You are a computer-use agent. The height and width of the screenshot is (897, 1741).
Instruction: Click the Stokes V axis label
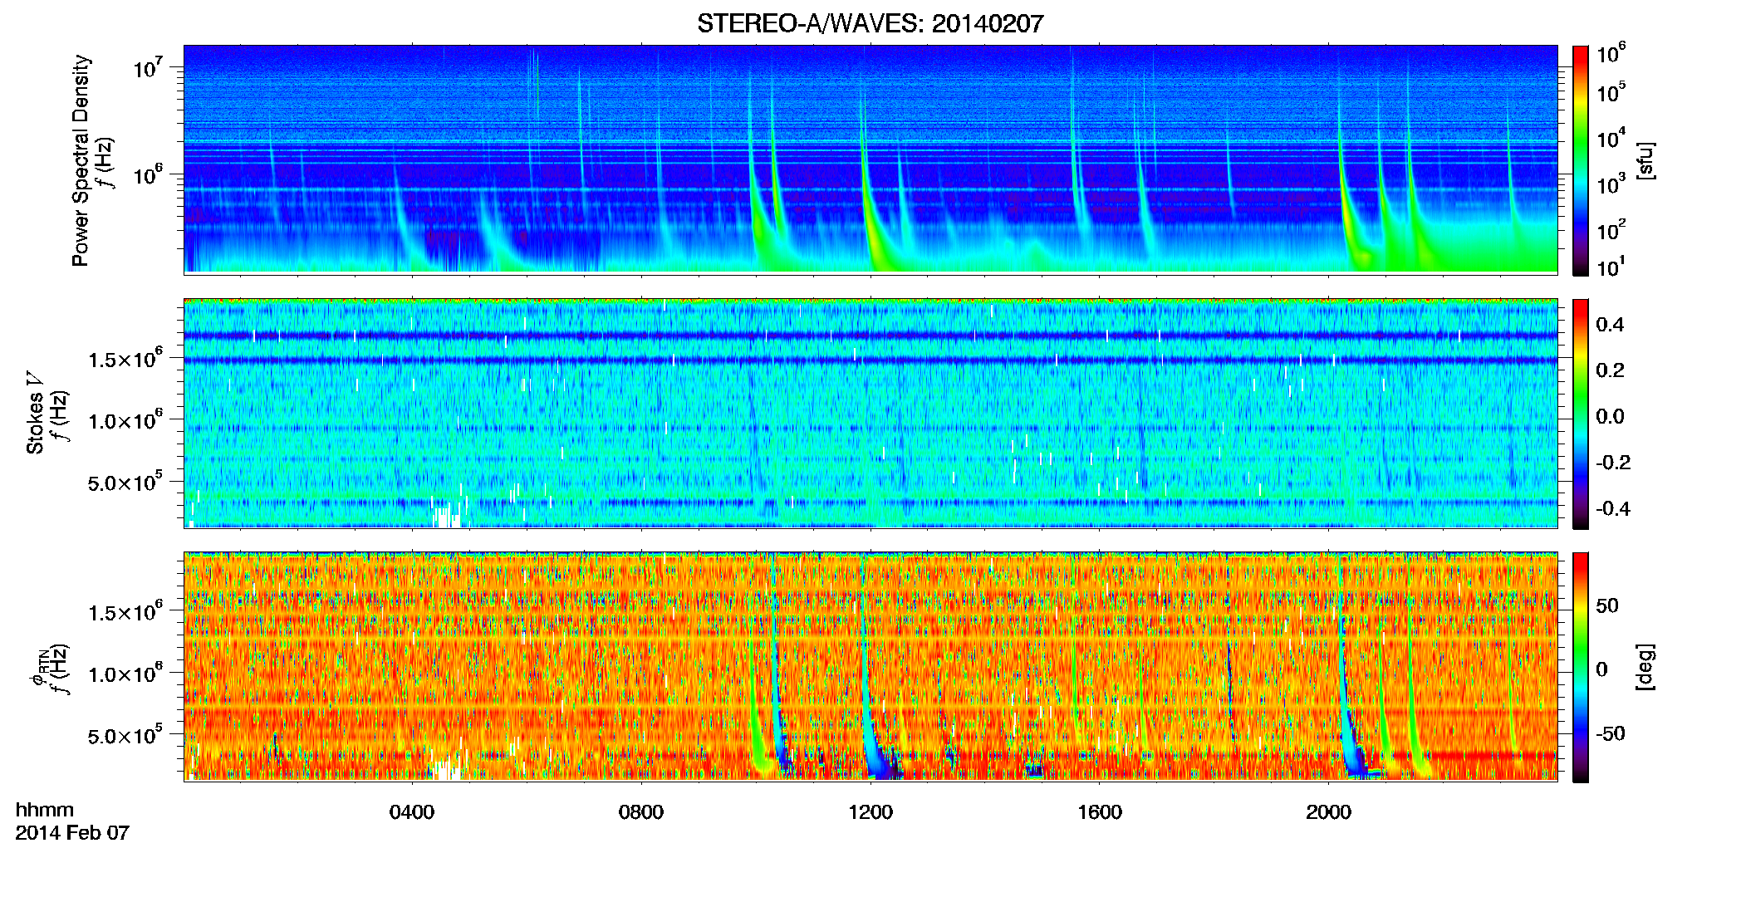[x=35, y=413]
